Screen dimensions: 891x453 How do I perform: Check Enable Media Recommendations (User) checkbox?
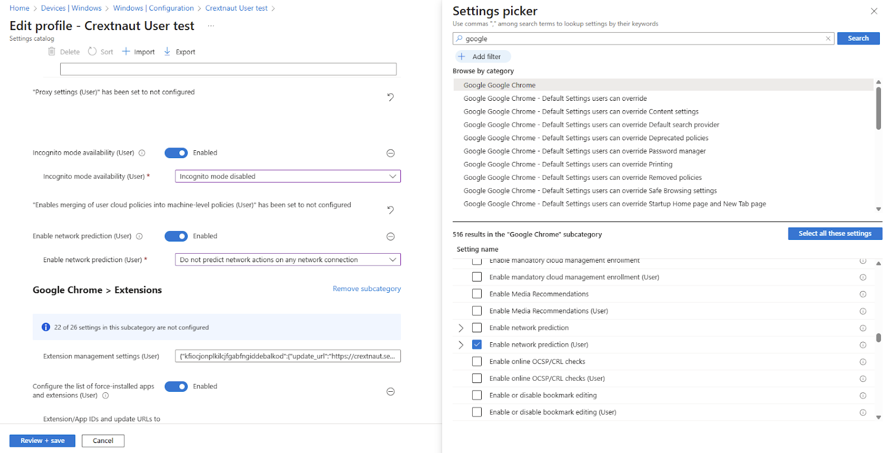pyautogui.click(x=477, y=311)
